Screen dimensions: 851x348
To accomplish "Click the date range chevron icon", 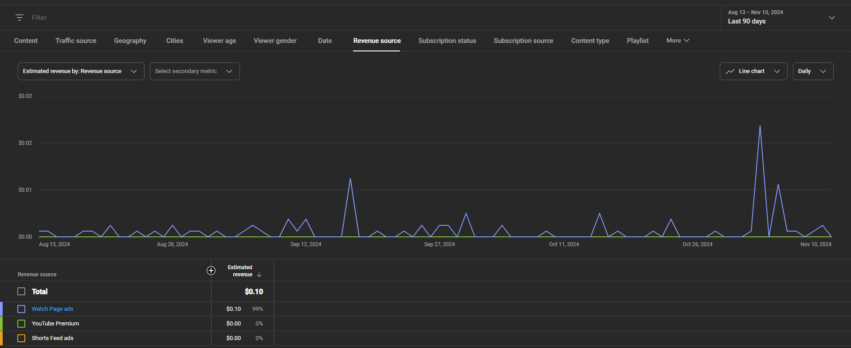I will click(x=831, y=18).
